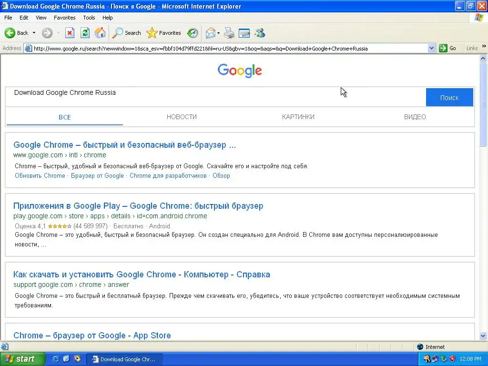Open the Search pane toolbar button
The width and height of the screenshot is (488, 366).
pos(126,33)
